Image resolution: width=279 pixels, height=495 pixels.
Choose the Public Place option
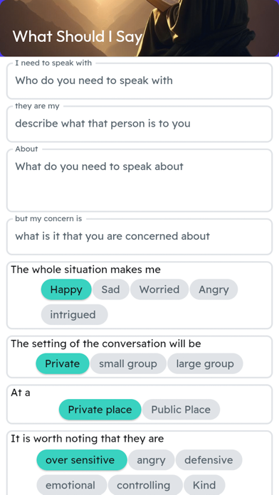181,410
